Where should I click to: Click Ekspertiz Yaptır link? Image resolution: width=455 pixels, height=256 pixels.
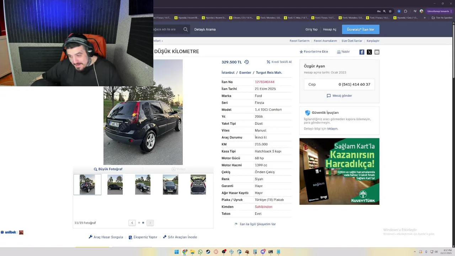point(143,237)
